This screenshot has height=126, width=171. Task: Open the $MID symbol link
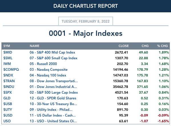[8, 52]
